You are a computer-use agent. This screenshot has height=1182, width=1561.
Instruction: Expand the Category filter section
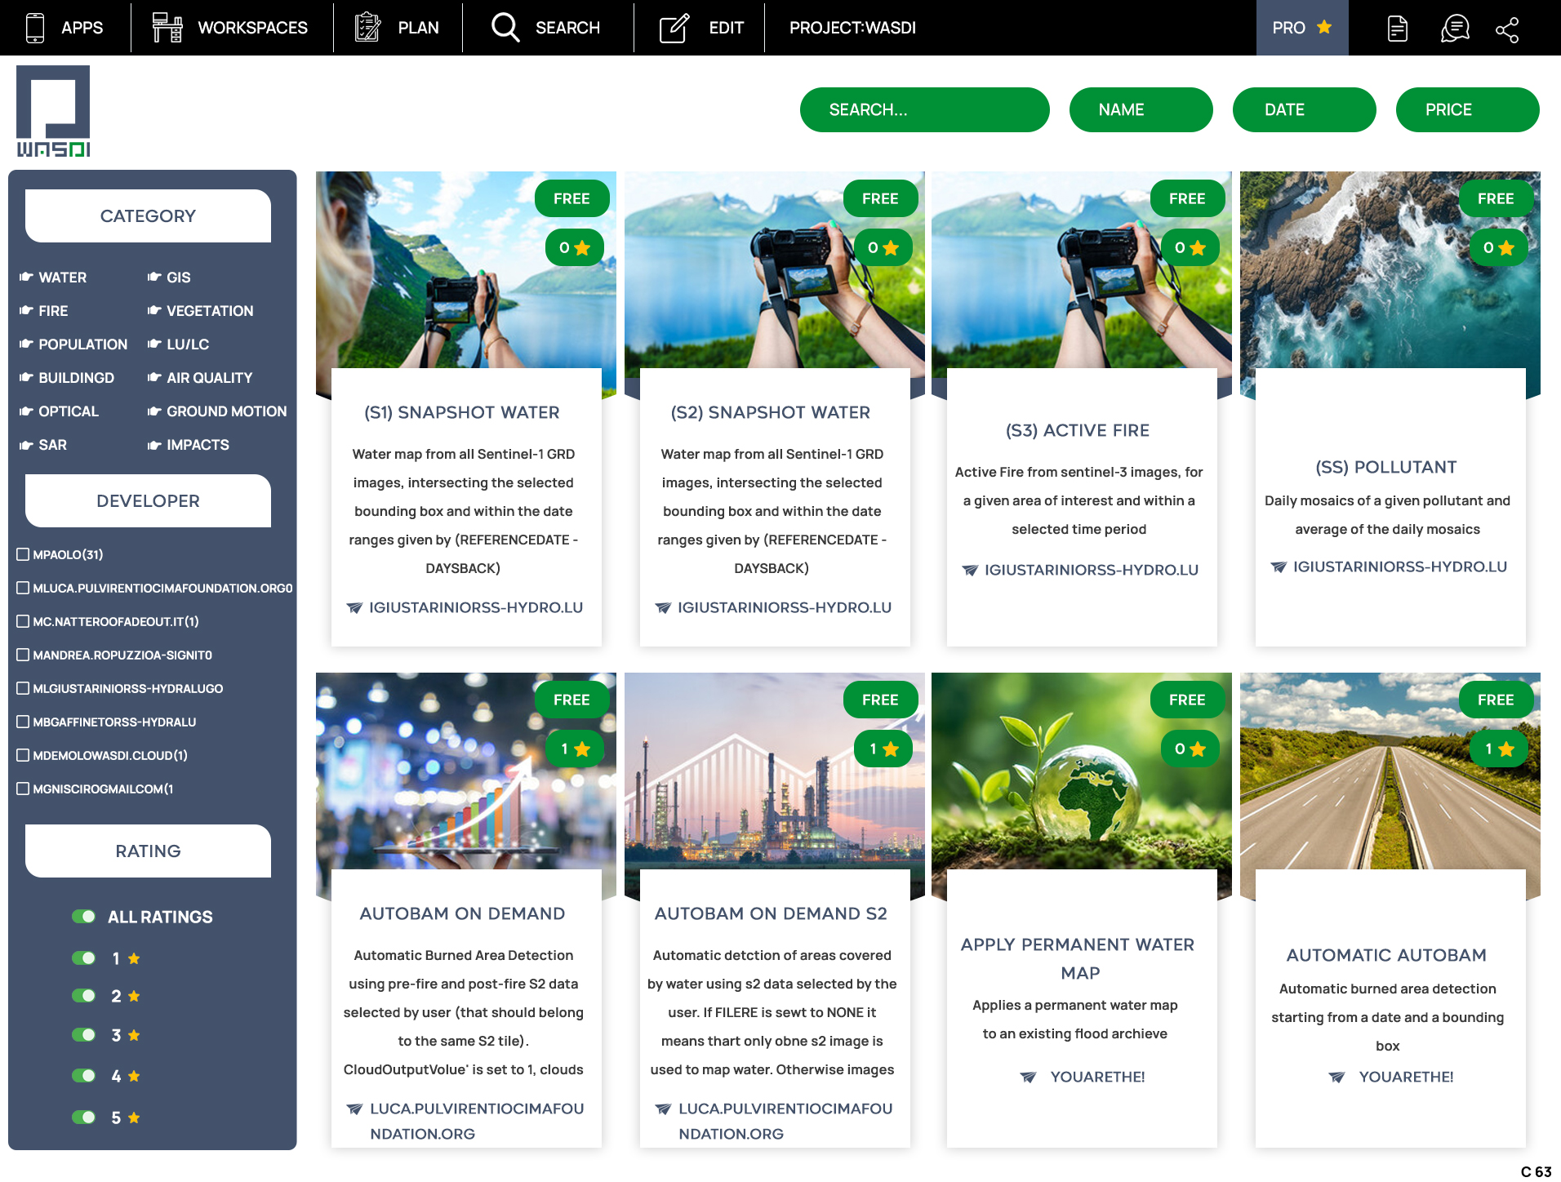(x=148, y=216)
